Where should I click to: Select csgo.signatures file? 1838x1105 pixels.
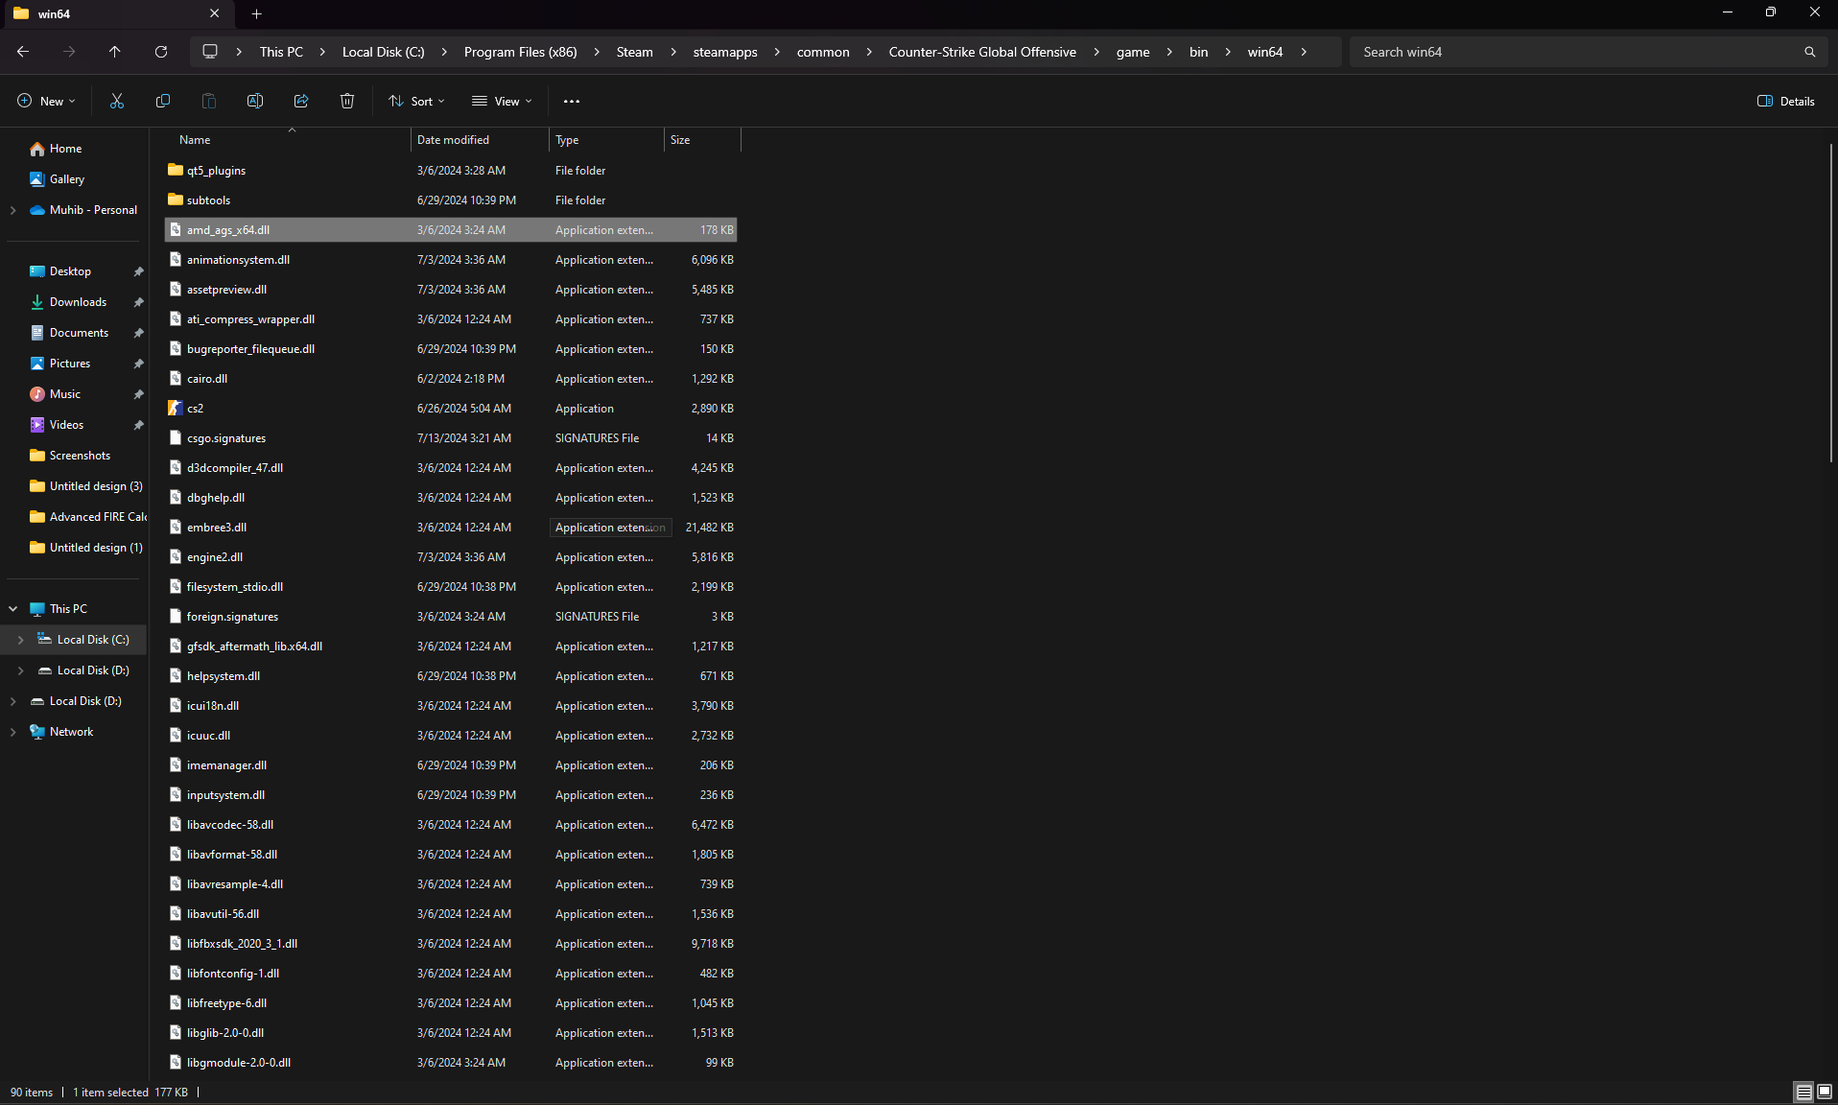[451, 437]
